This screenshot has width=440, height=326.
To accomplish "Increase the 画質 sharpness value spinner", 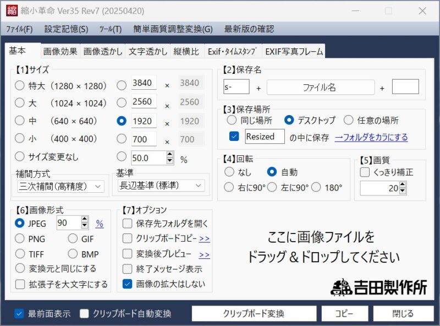I will click(x=403, y=186).
